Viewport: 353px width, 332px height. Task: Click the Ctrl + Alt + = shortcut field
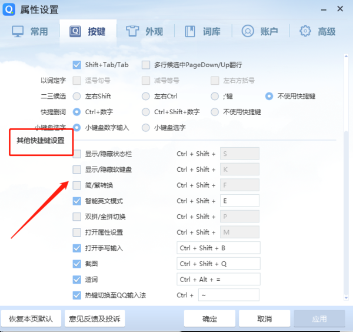pos(218,279)
